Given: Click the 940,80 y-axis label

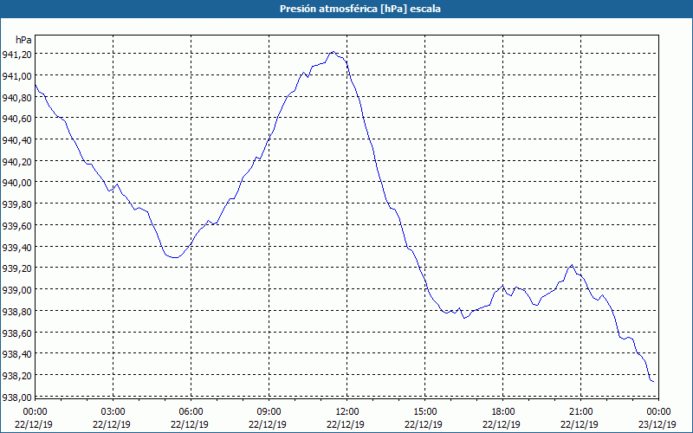Looking at the screenshot, I should [17, 97].
